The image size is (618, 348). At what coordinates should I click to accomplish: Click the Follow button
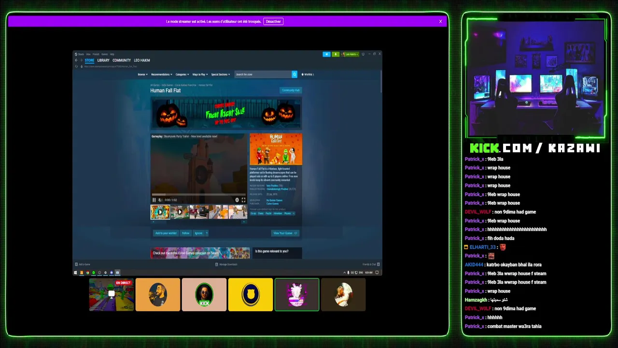(x=186, y=233)
